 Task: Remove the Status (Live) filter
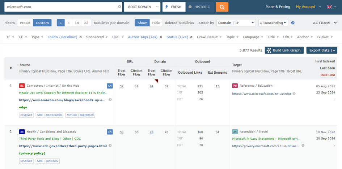click(191, 37)
